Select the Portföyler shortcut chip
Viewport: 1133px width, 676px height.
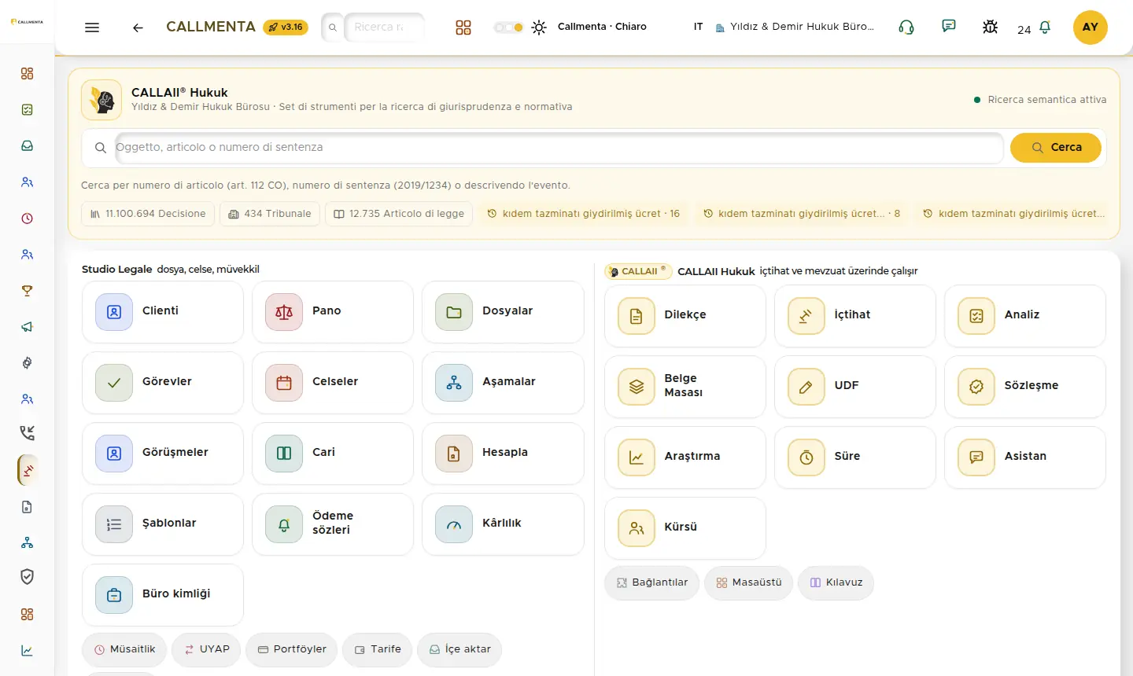[x=292, y=650]
